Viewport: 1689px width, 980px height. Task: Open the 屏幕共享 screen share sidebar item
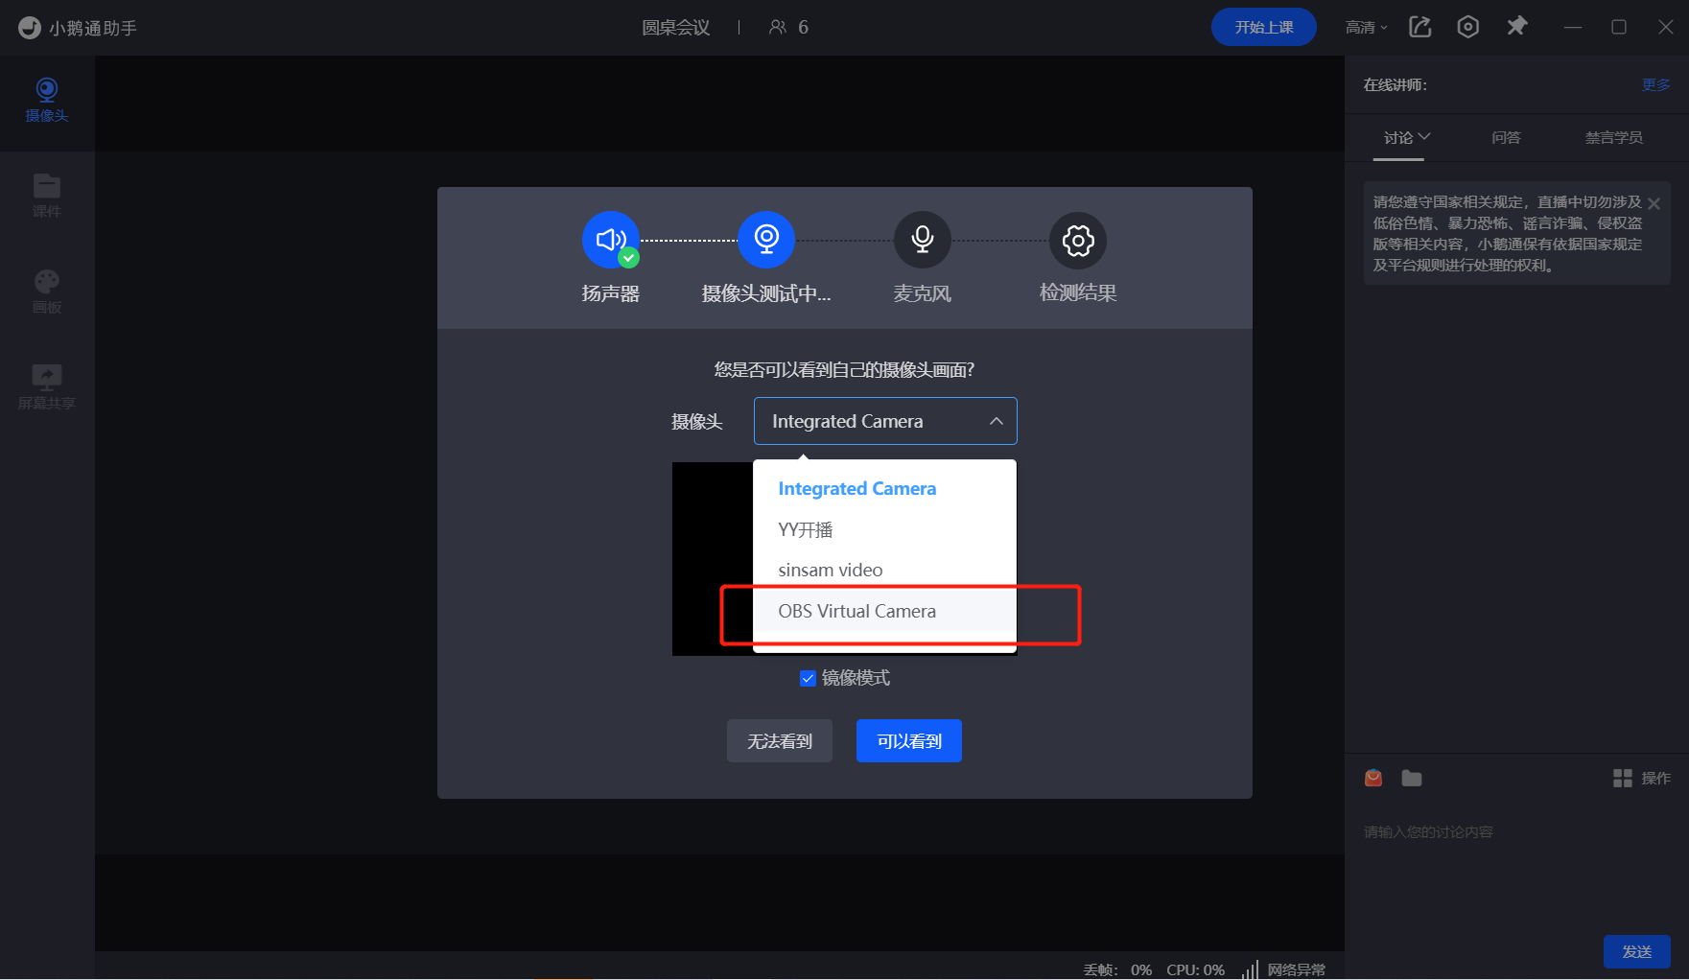(x=46, y=388)
